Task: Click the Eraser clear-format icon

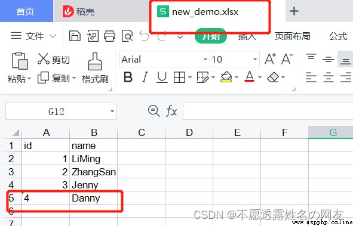Action: [273, 78]
